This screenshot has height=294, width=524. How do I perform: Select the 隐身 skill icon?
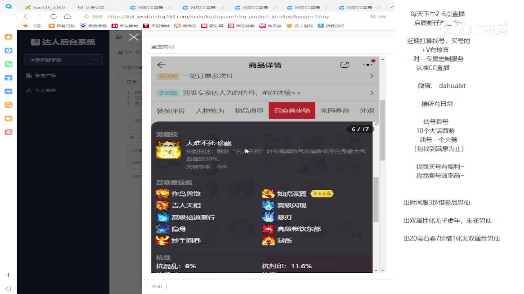point(162,229)
